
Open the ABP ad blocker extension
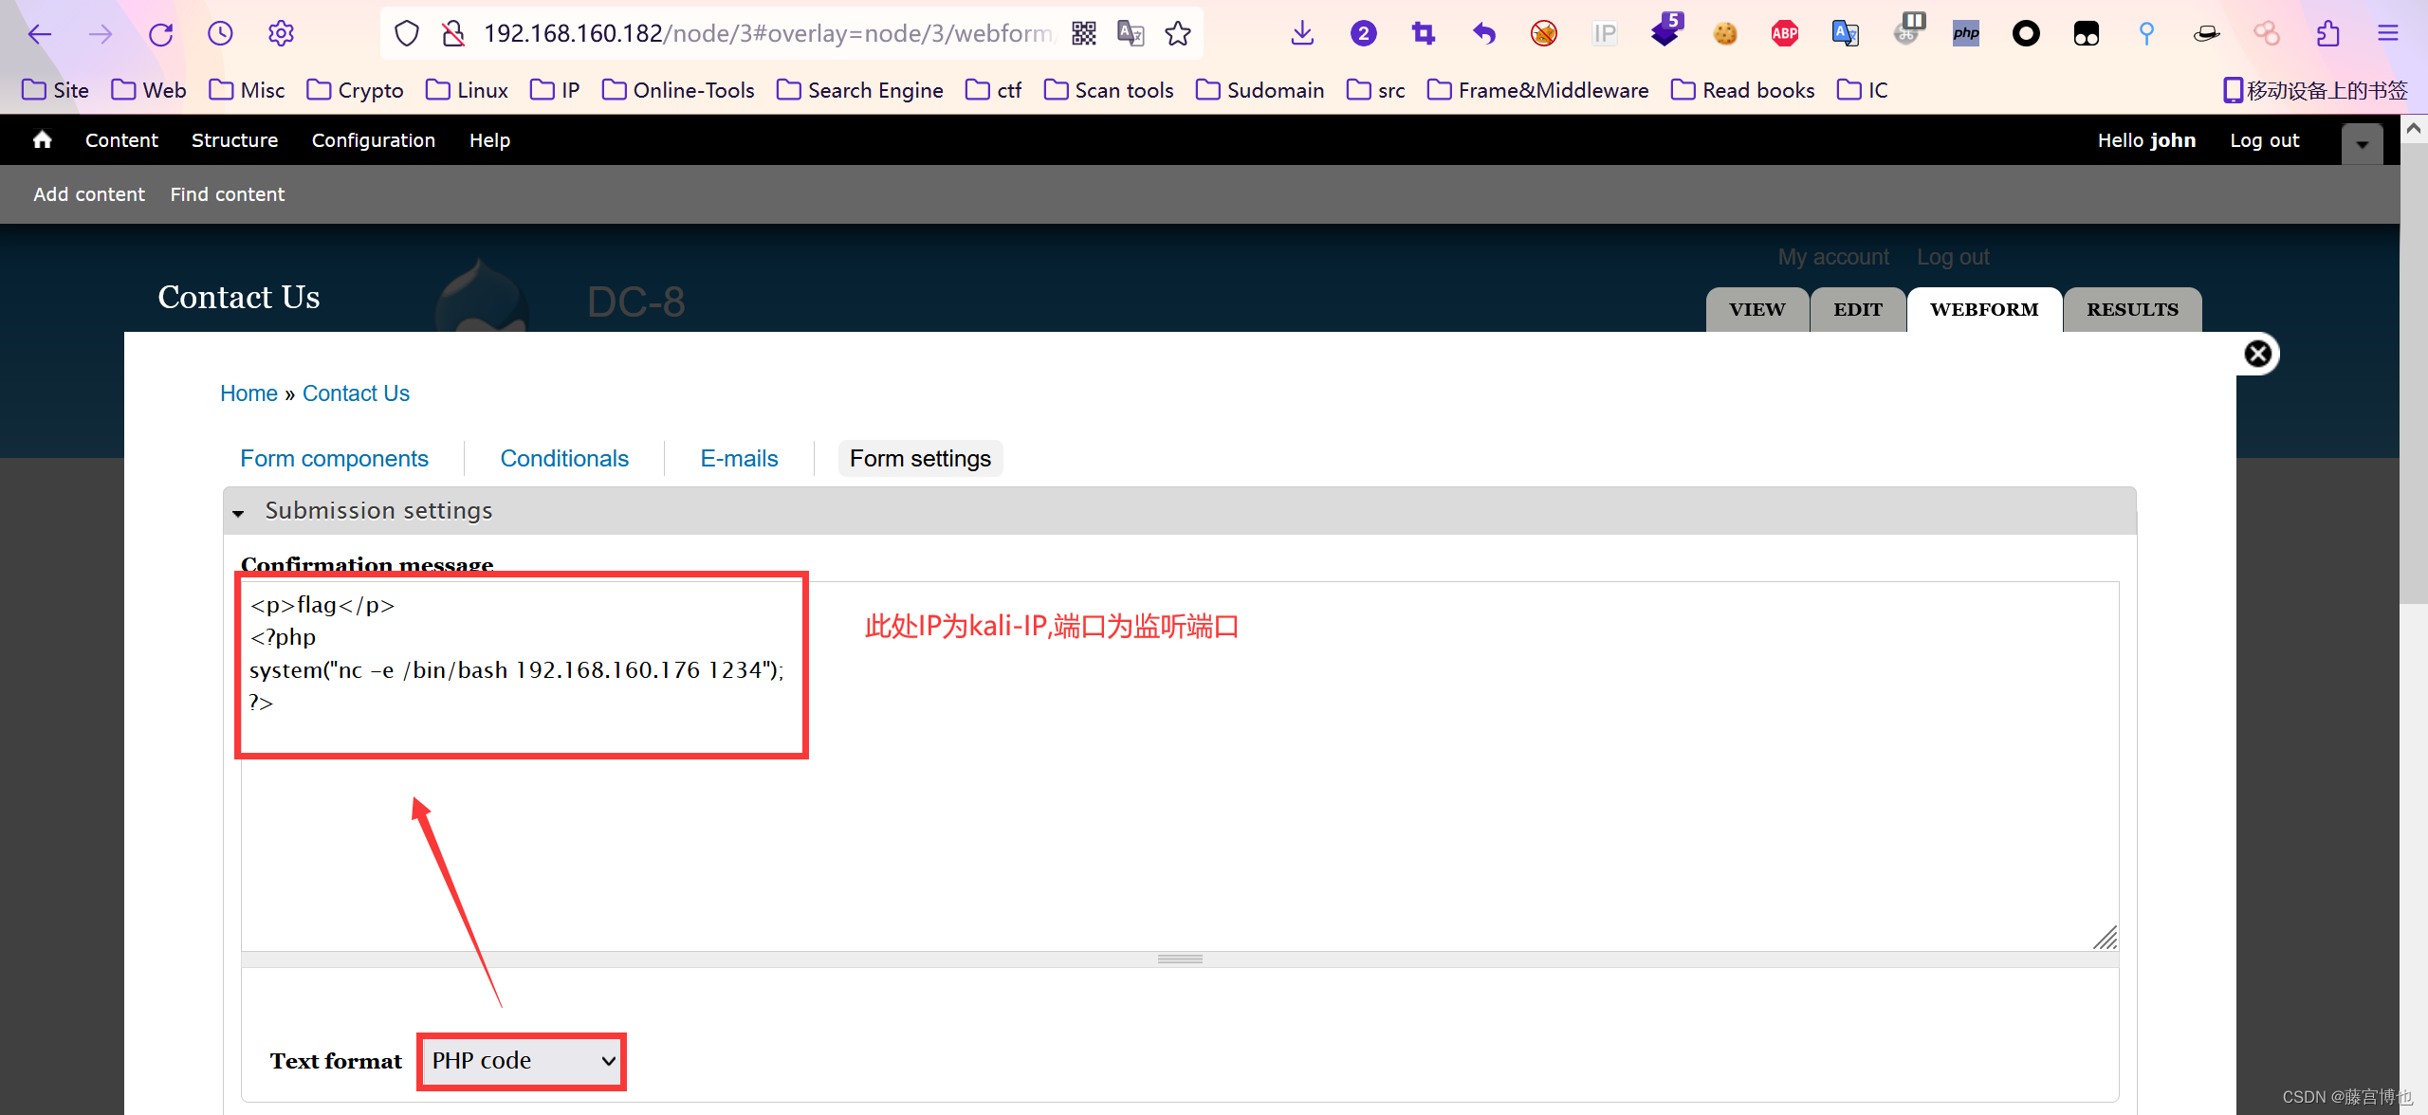(1785, 34)
